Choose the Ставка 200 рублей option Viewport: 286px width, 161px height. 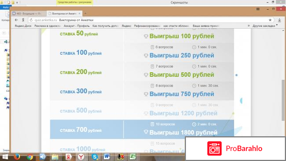[x=81, y=72]
